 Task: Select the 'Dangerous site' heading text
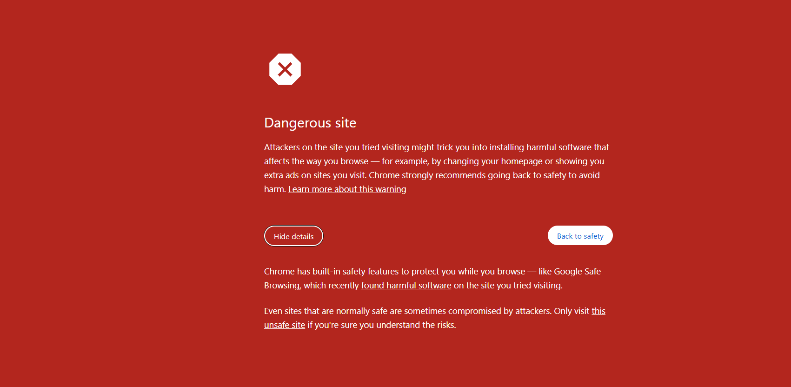point(310,123)
